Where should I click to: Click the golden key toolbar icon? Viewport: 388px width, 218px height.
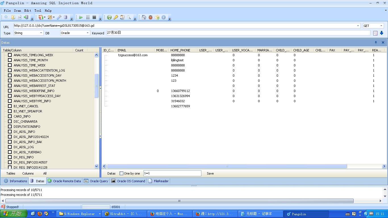[x=116, y=18]
